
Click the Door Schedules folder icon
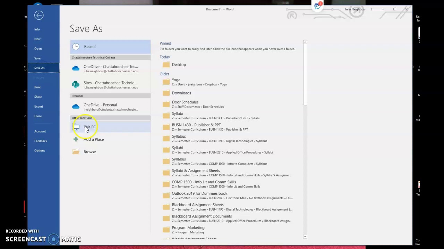pyautogui.click(x=166, y=104)
